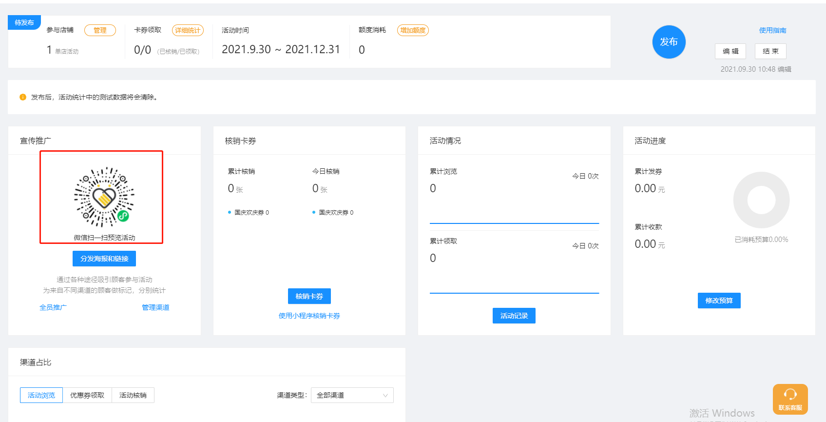Click the 修改预算 button
Viewport: 826px width, 422px height.
719,301
